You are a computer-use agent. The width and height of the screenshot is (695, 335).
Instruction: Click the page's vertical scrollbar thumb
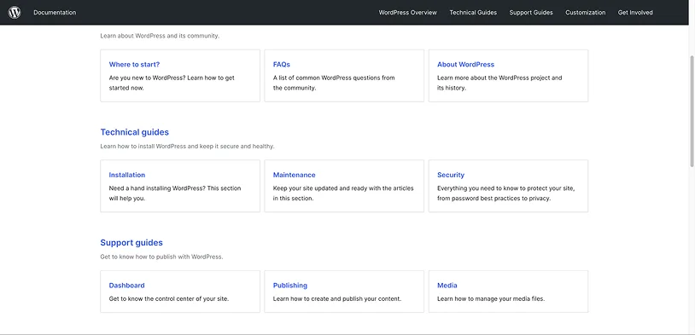(x=692, y=112)
